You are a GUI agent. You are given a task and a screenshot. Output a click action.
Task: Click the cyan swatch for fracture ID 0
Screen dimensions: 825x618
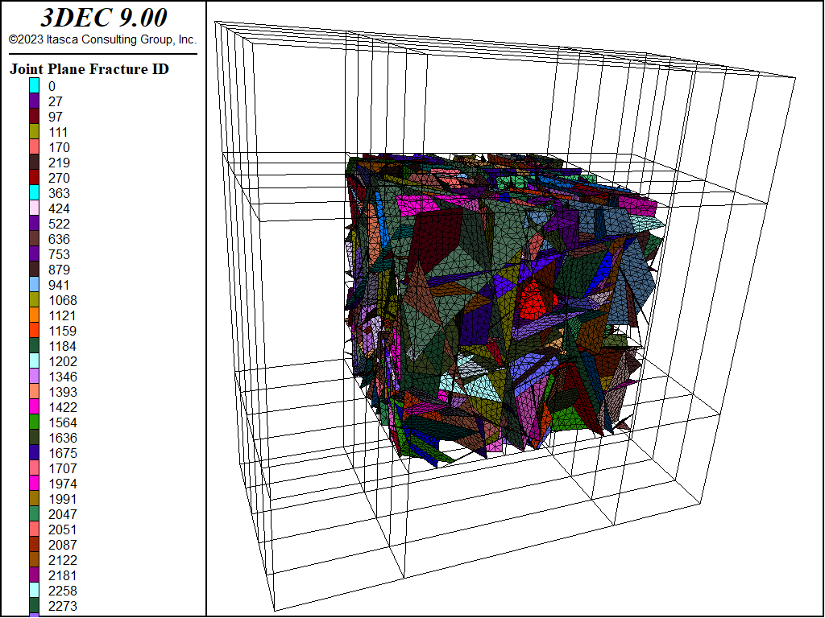click(x=35, y=86)
